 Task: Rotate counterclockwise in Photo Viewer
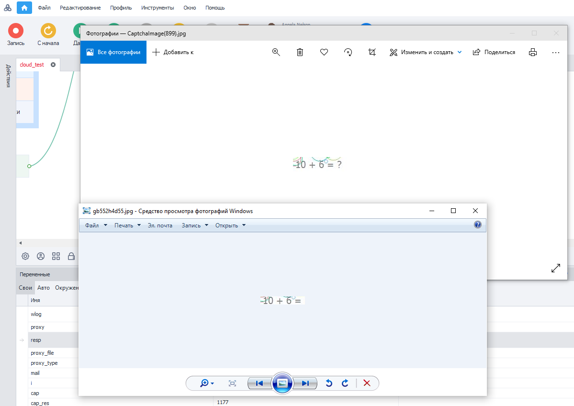click(329, 383)
